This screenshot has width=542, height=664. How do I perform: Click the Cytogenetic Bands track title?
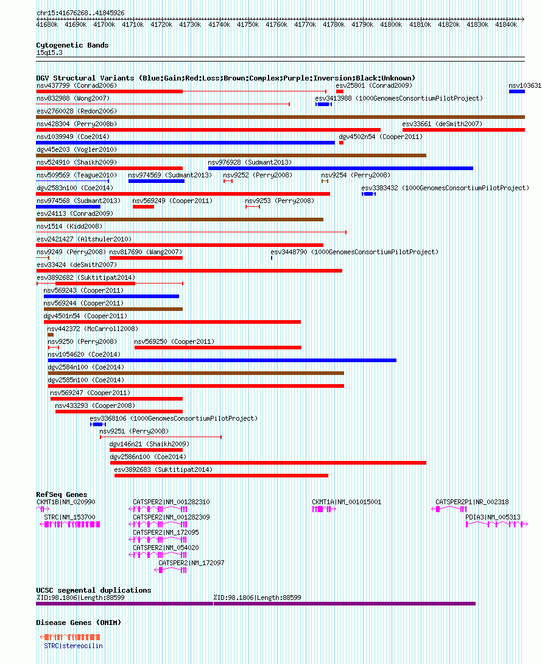72,45
